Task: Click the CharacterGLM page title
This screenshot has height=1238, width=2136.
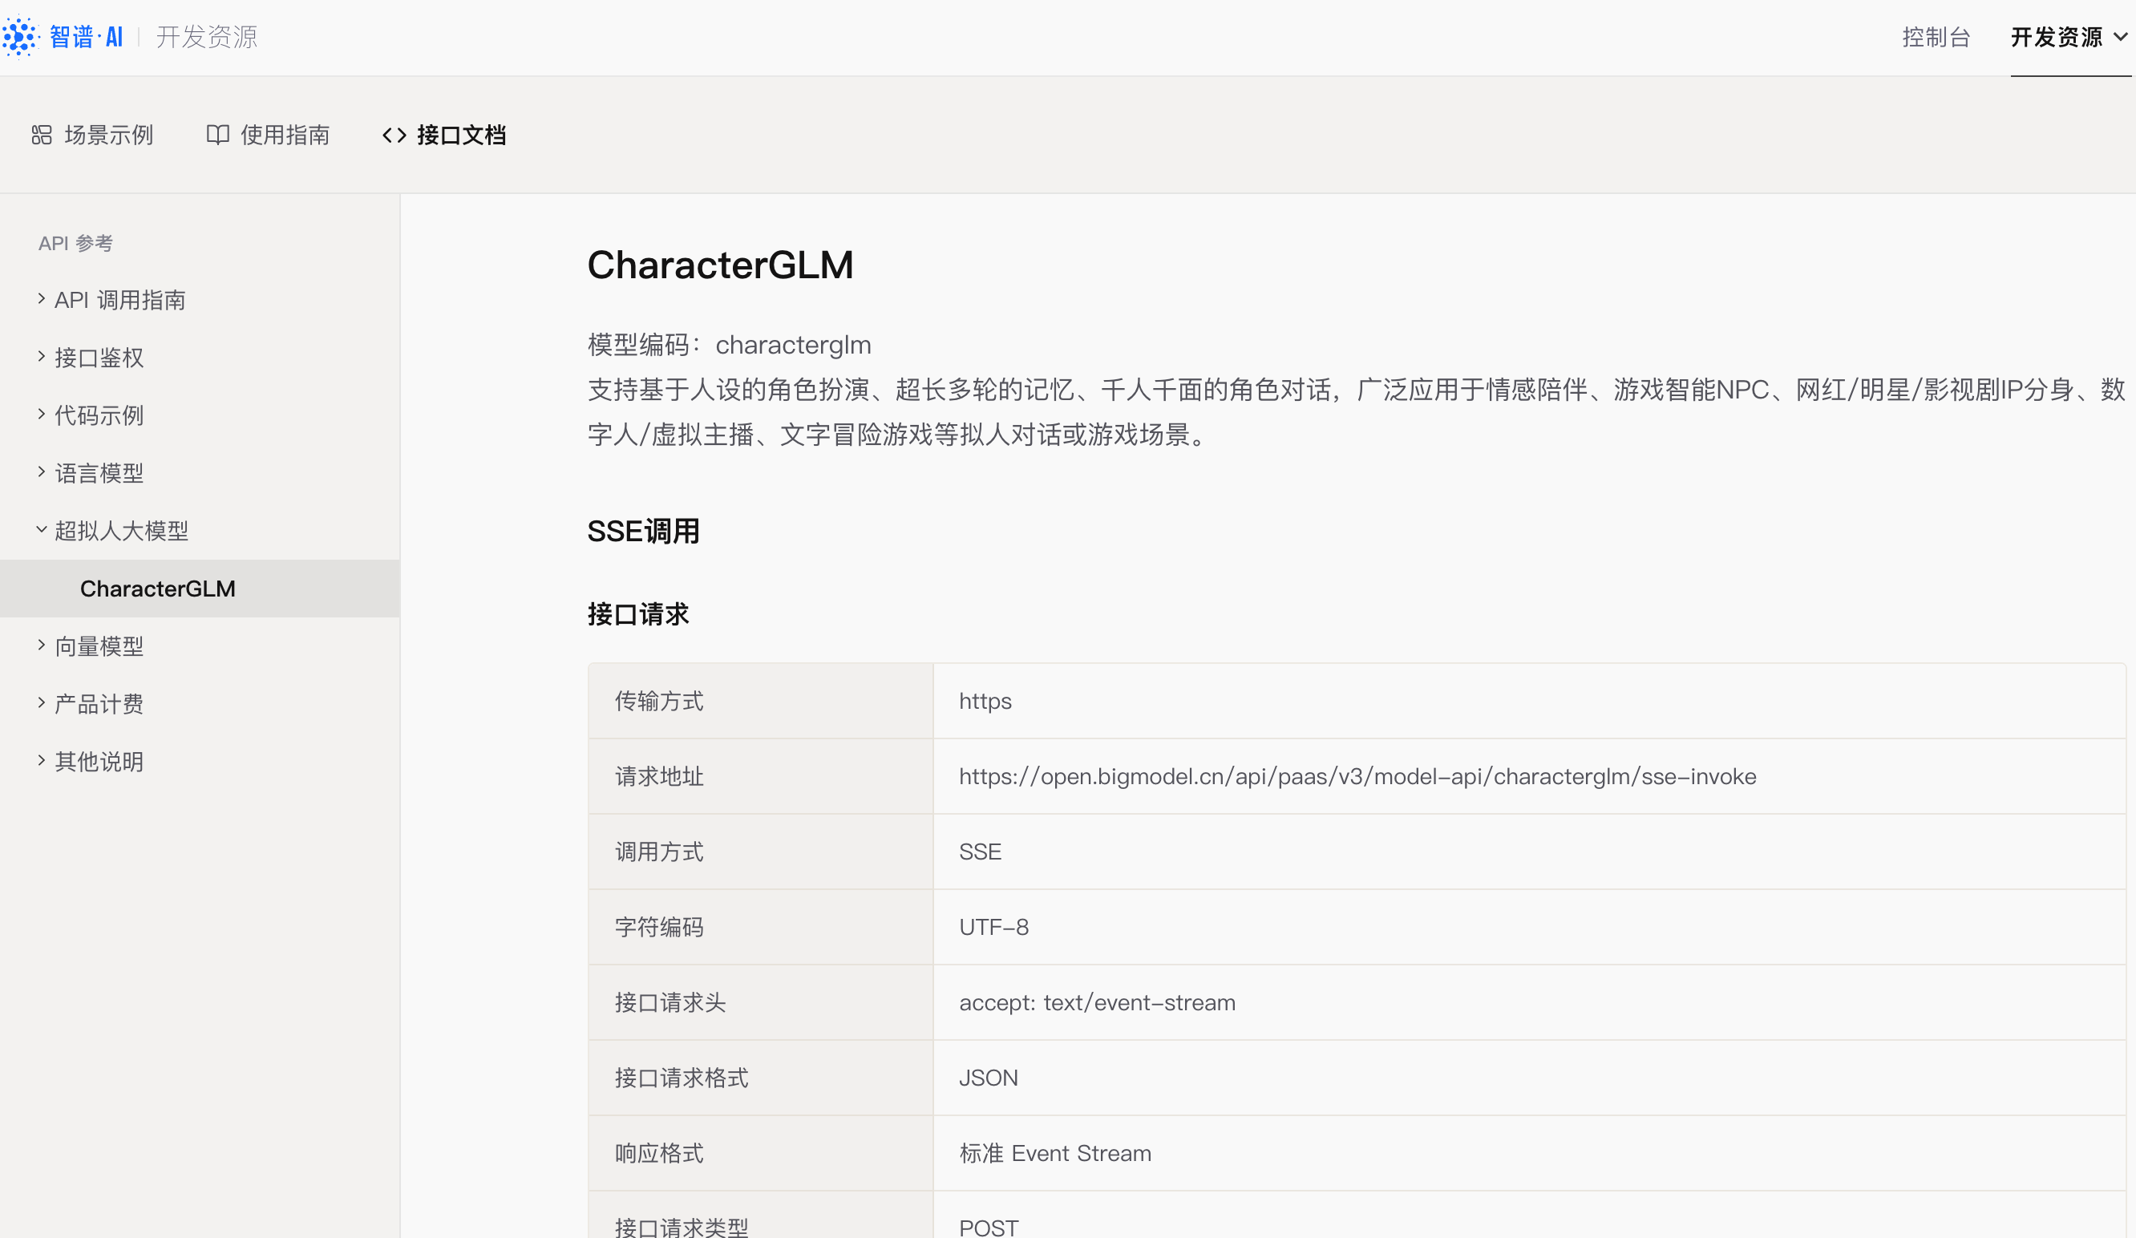Action: 721,265
